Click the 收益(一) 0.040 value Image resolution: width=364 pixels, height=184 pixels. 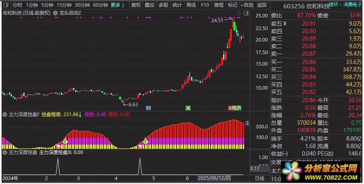[x=309, y=154]
